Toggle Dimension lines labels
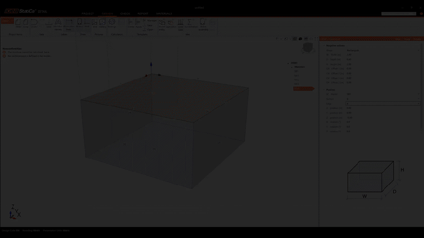Screen dimensions: 424x238 [68, 24]
